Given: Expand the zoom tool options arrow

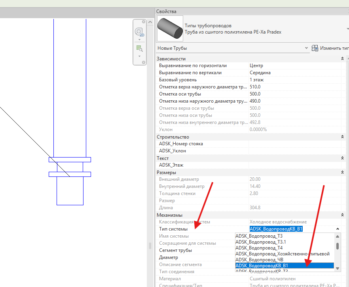Looking at the screenshot, I should click(x=140, y=56).
